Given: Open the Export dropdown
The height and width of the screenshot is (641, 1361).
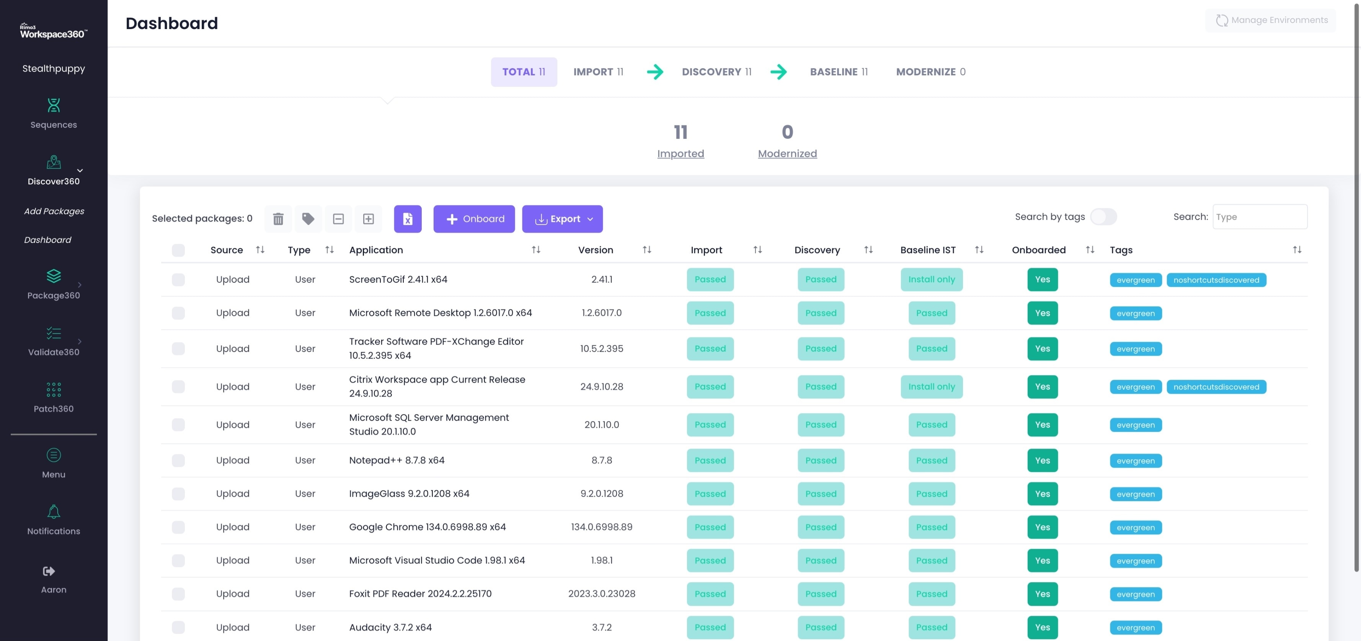Looking at the screenshot, I should 562,219.
